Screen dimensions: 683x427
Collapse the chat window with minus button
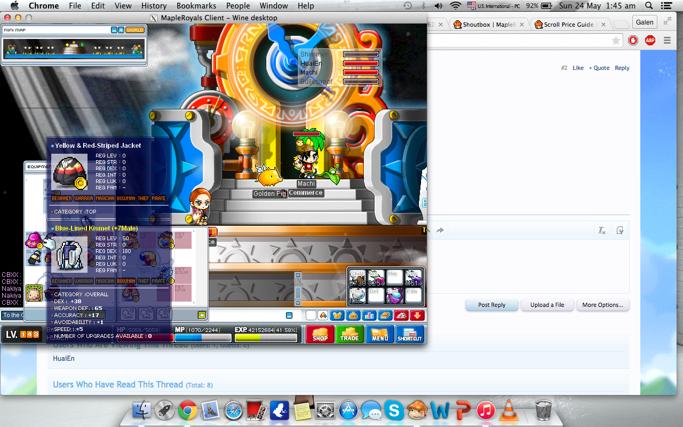(x=289, y=315)
